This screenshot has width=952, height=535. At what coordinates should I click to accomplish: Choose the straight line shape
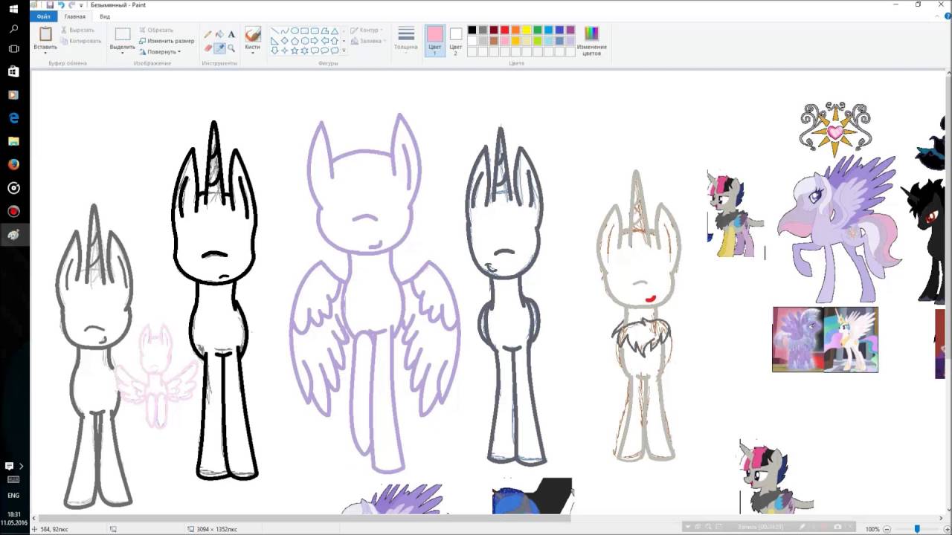pyautogui.click(x=274, y=31)
